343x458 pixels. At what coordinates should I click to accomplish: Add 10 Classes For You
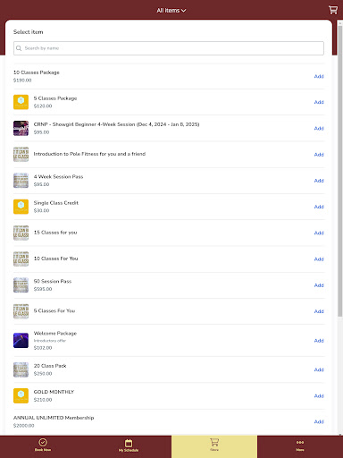319,259
